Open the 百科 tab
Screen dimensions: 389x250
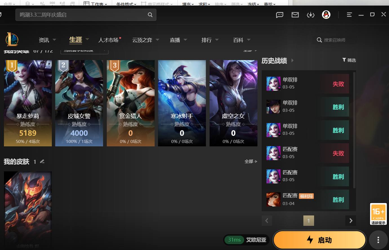238,40
